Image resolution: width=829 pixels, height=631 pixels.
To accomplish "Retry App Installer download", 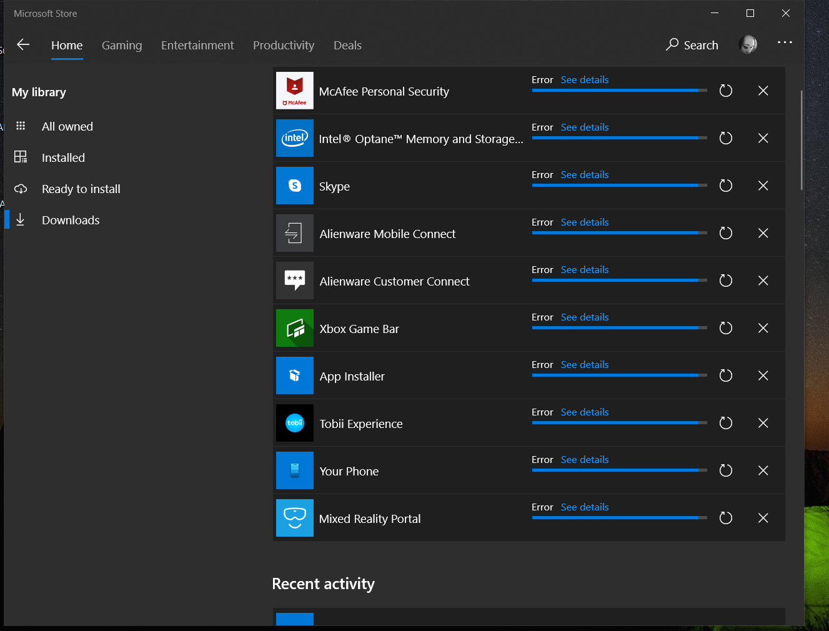I will [726, 375].
